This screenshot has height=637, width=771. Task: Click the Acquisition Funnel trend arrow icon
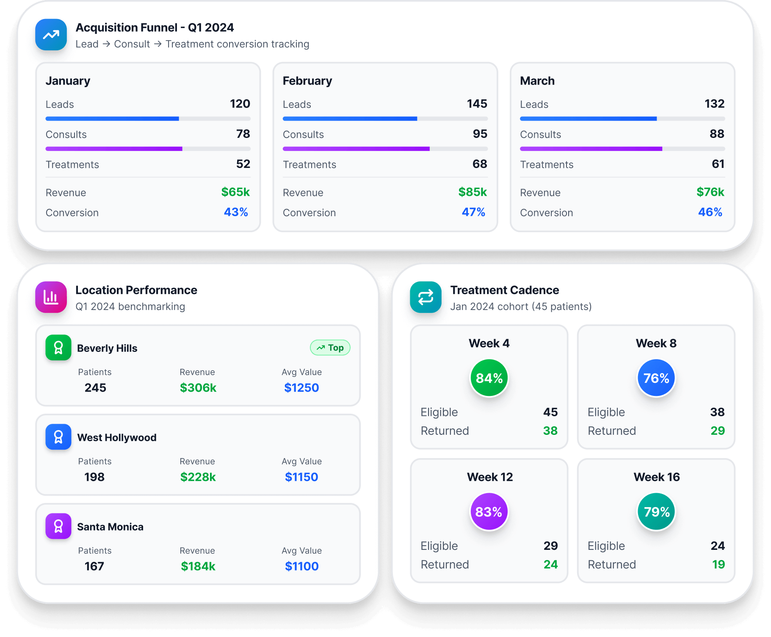pos(51,35)
